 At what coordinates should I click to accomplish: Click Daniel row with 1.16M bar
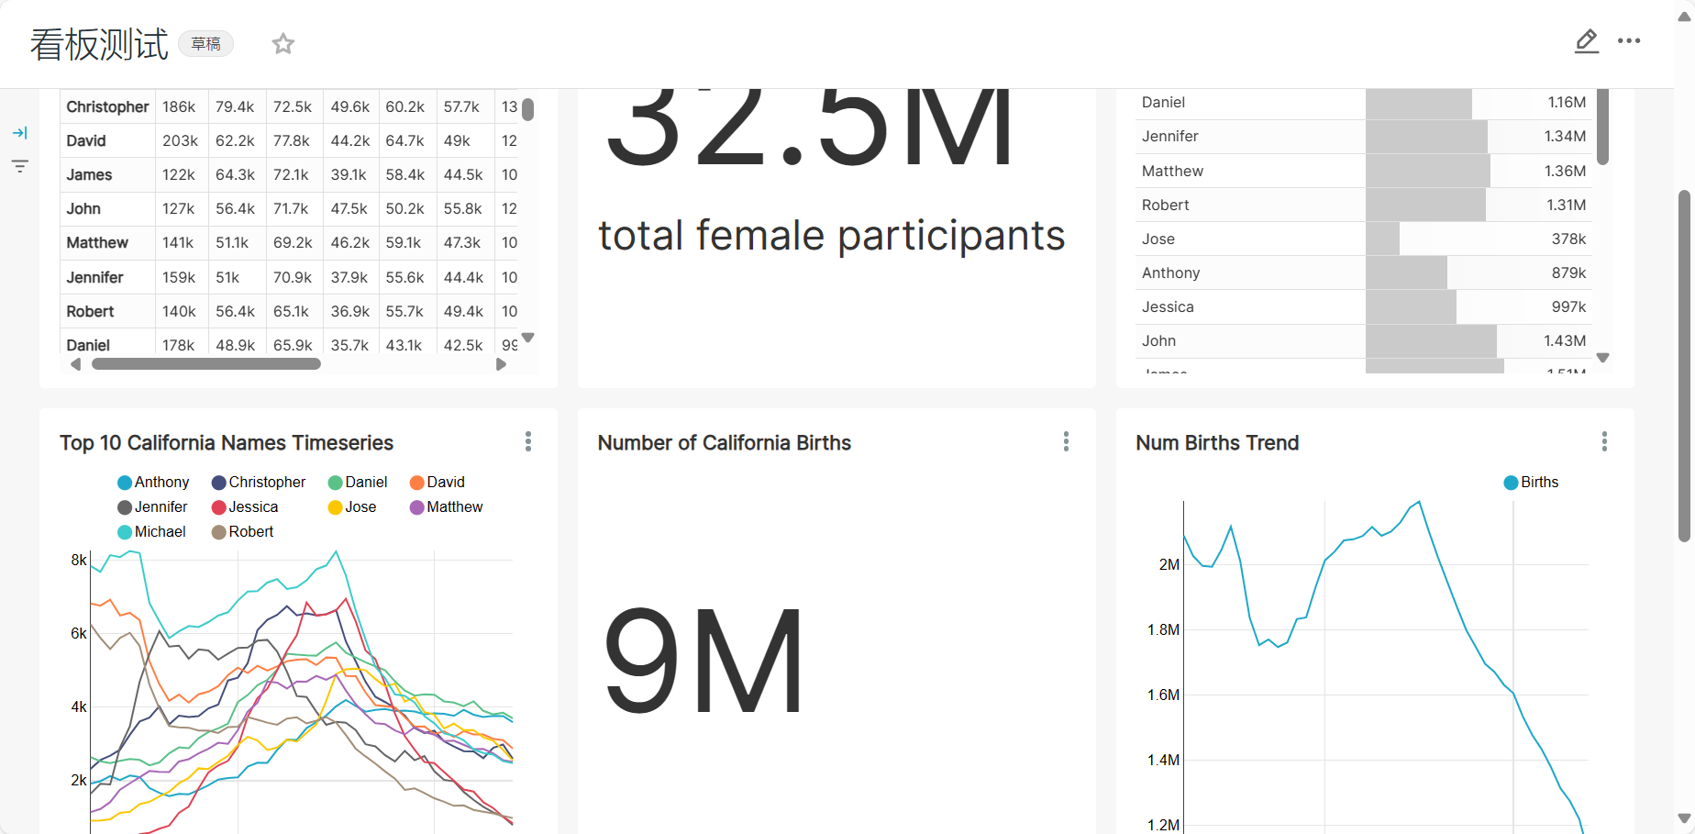[x=1363, y=102]
